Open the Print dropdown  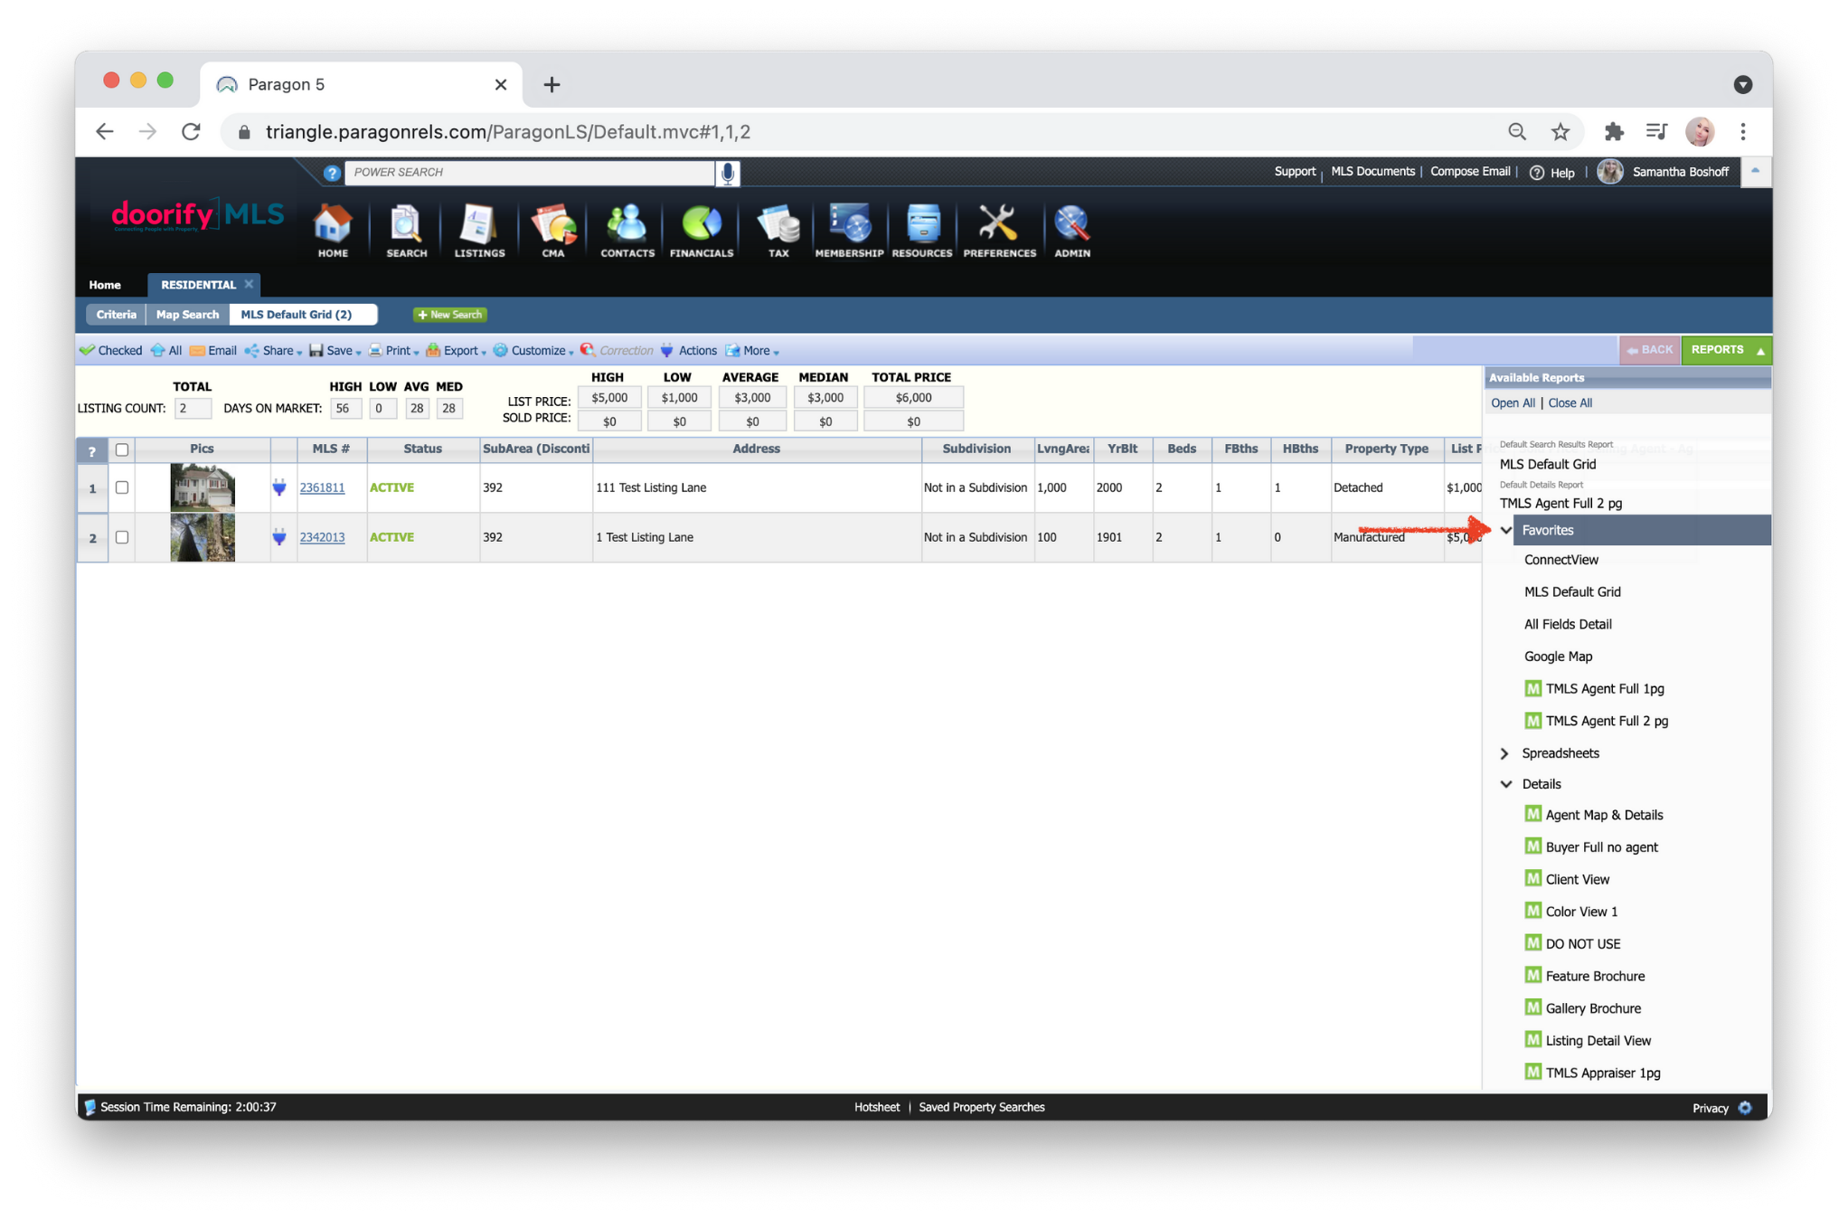(x=394, y=351)
